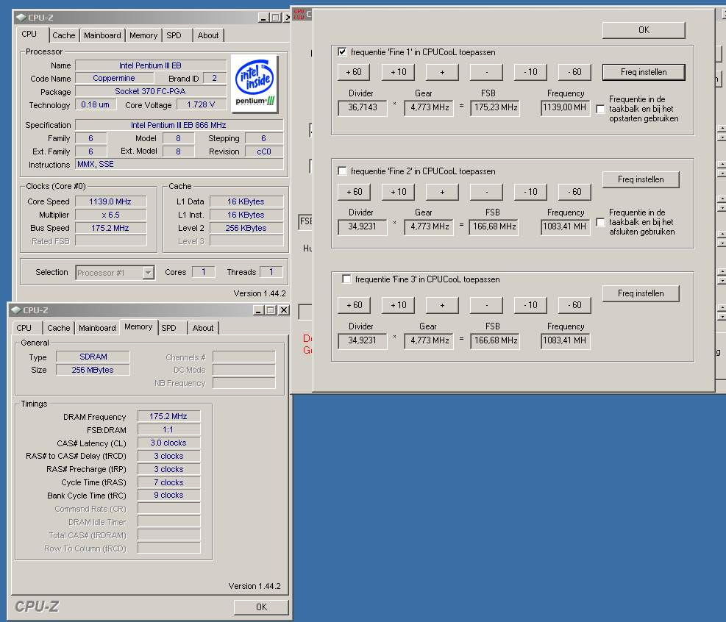The width and height of the screenshot is (726, 622).
Task: Click OK in the CPUCooL fine dialog
Action: 644,30
